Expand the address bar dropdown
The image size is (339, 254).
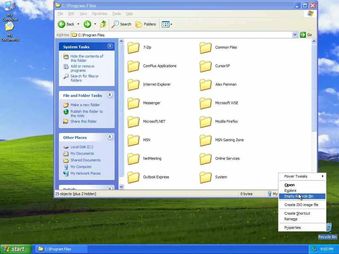coord(294,35)
